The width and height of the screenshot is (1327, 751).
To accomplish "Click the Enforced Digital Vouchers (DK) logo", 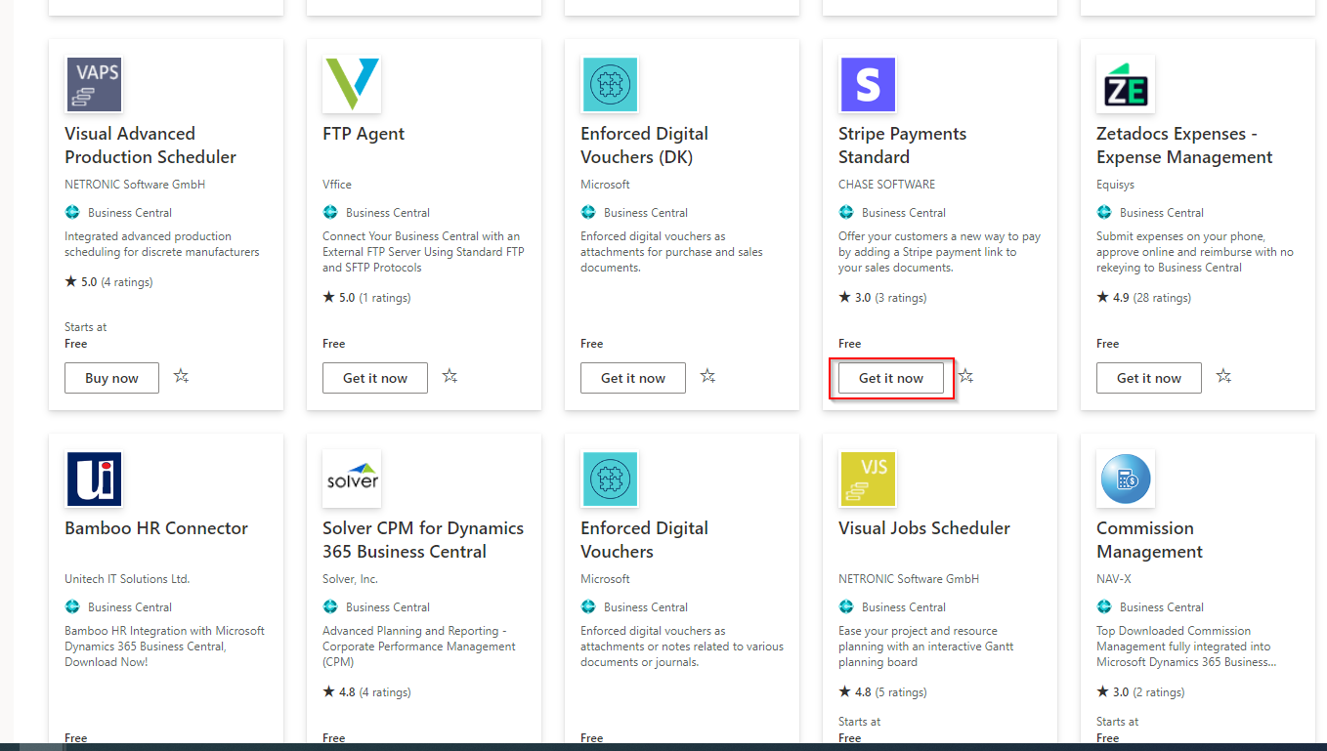I will click(610, 84).
